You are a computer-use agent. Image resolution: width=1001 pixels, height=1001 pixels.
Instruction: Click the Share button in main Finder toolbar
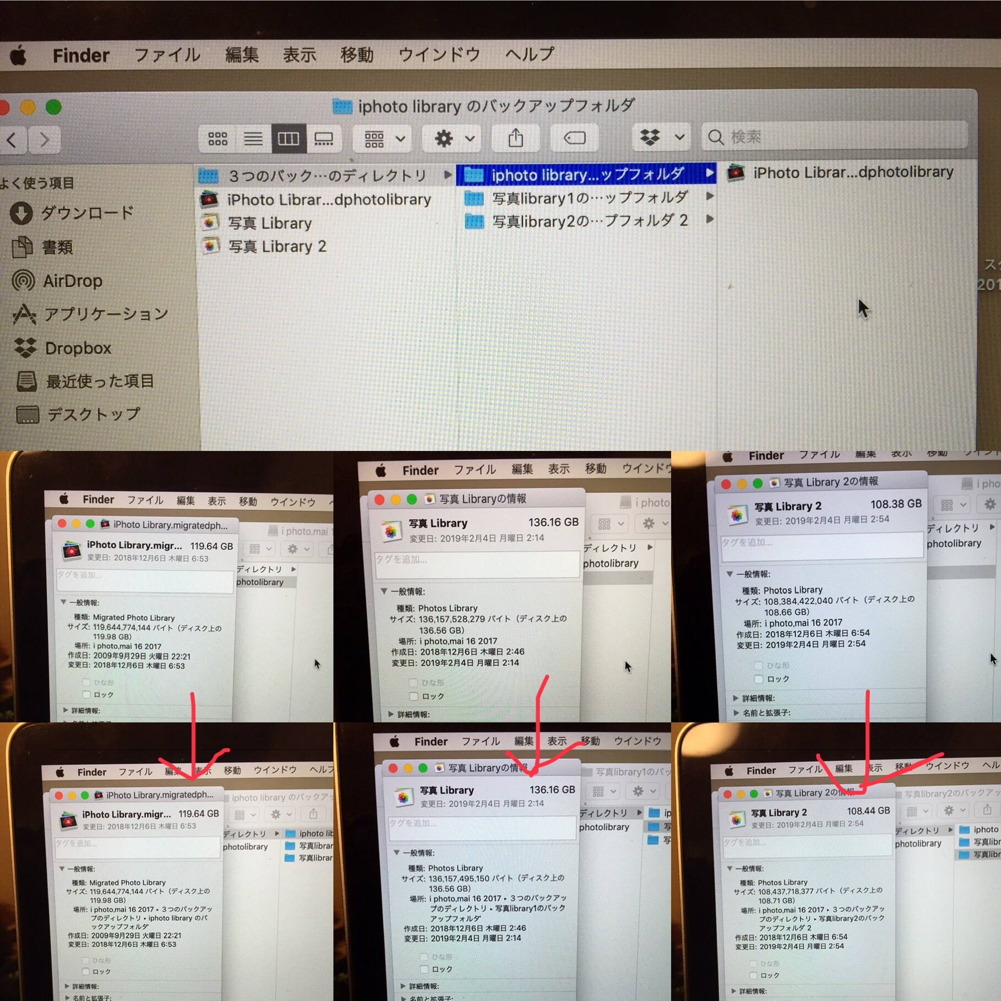point(515,138)
